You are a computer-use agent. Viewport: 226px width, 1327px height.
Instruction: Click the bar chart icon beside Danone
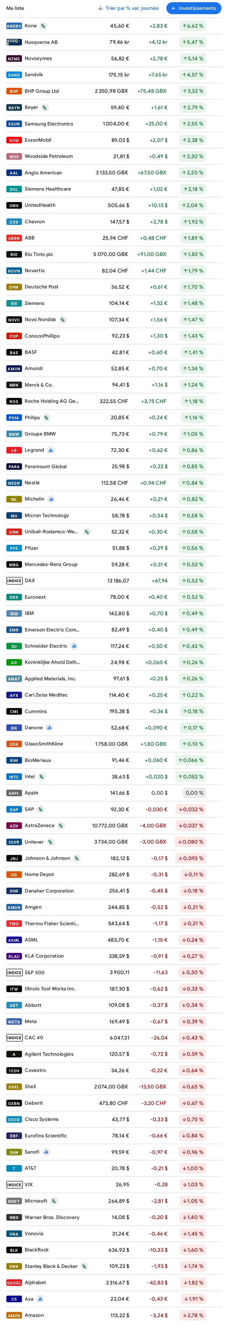coord(50,728)
